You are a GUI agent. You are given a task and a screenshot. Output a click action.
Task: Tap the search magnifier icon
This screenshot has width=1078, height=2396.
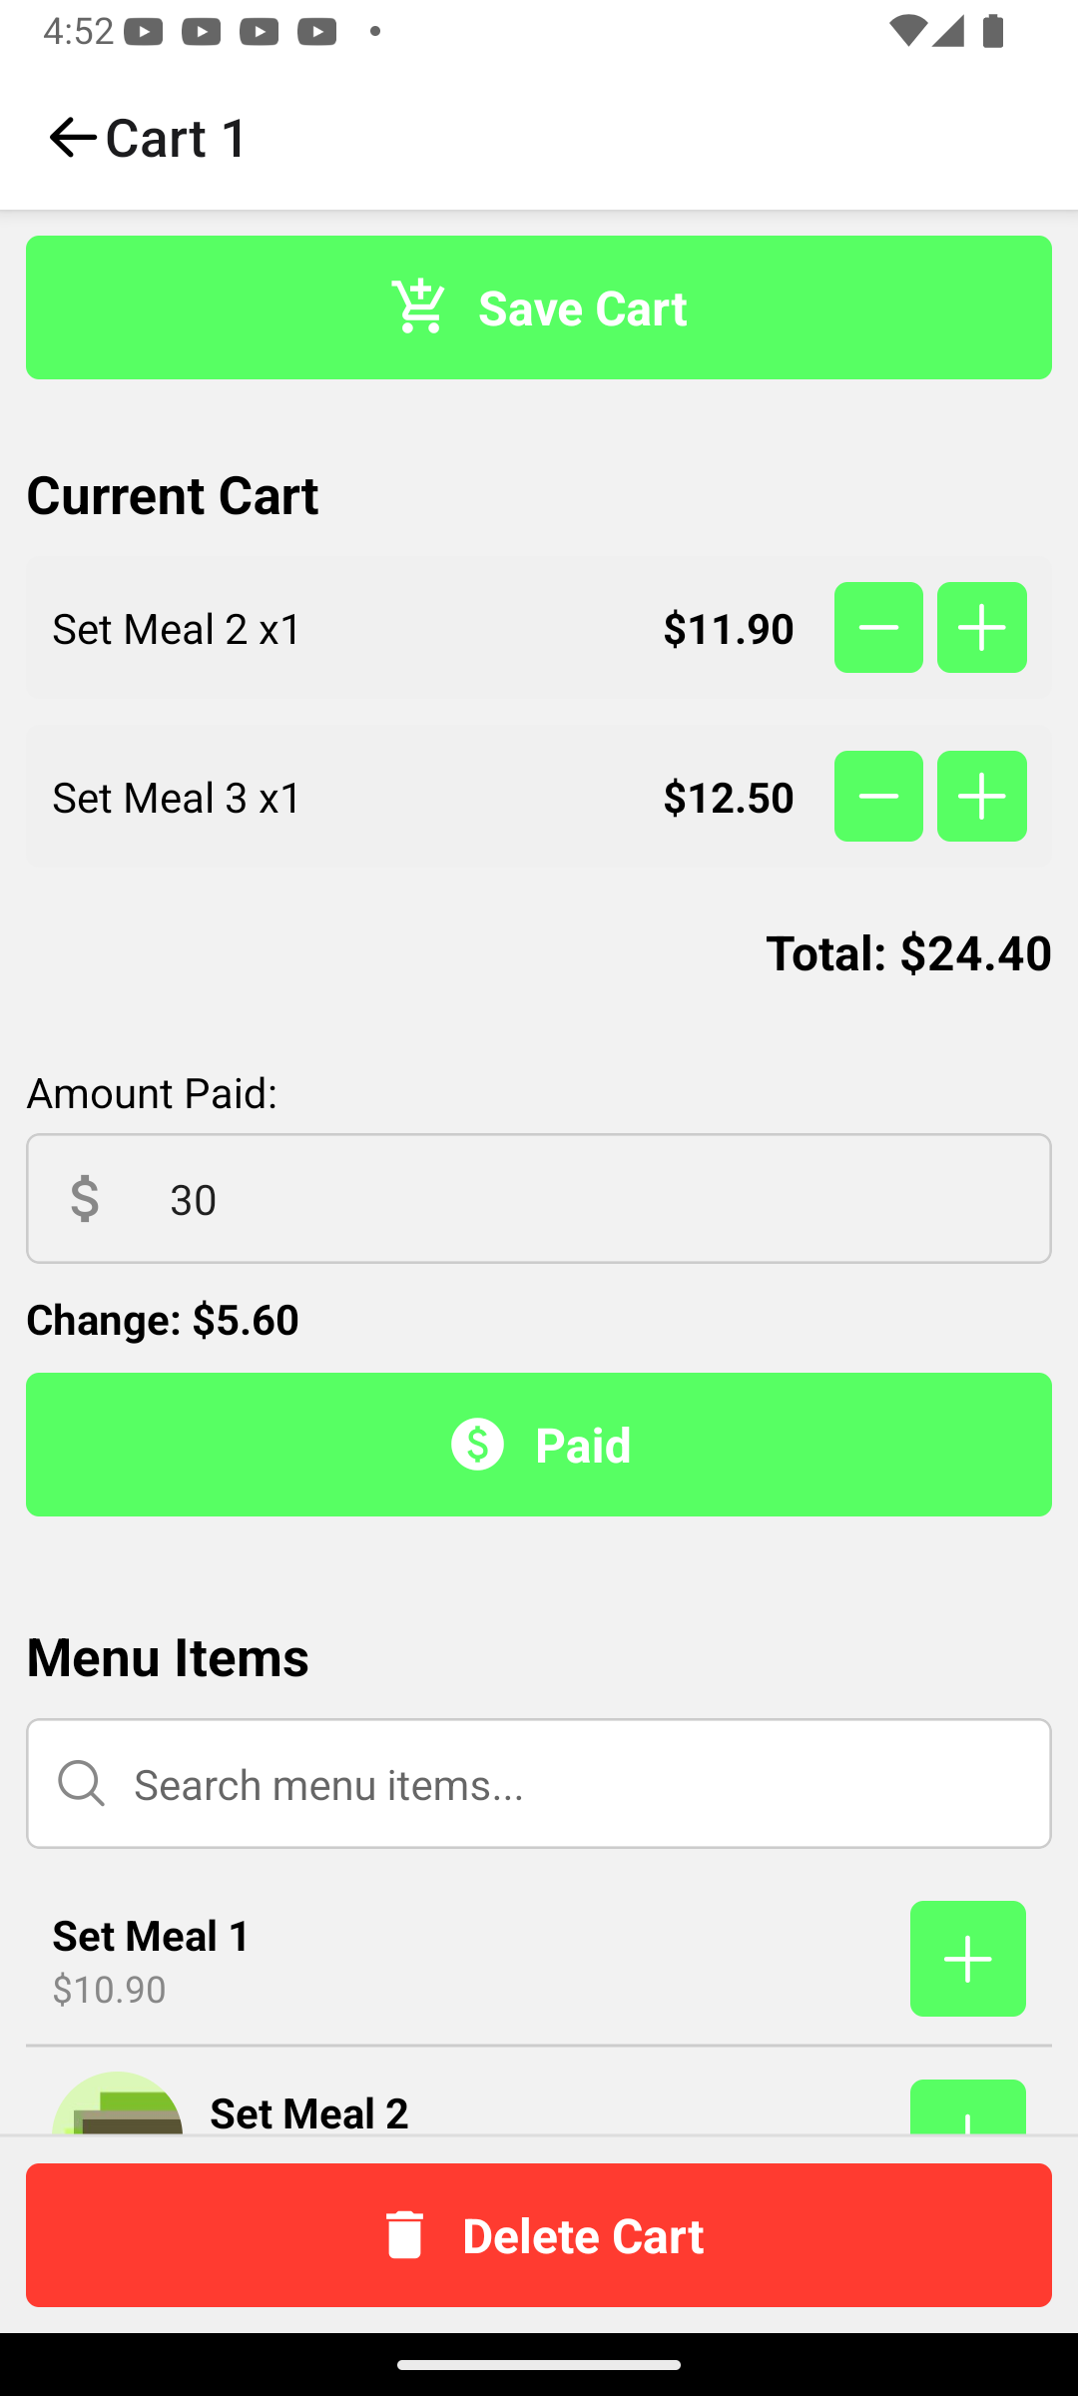coord(82,1783)
